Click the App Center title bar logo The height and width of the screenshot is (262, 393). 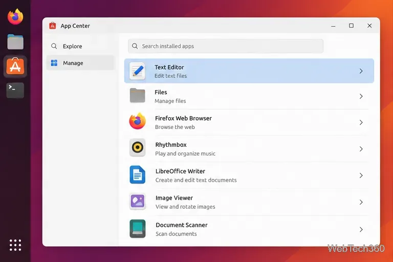[x=53, y=26]
